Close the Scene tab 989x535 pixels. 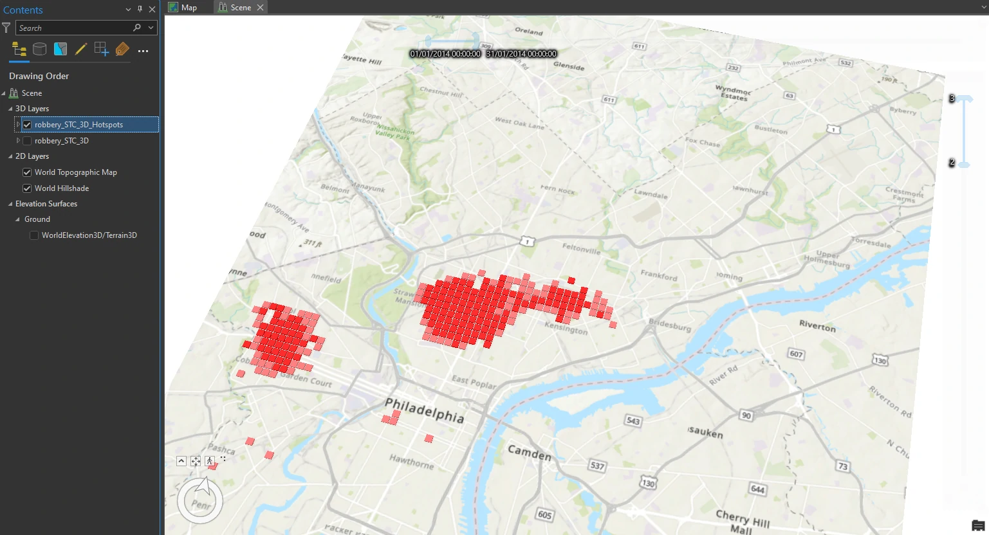tap(260, 8)
